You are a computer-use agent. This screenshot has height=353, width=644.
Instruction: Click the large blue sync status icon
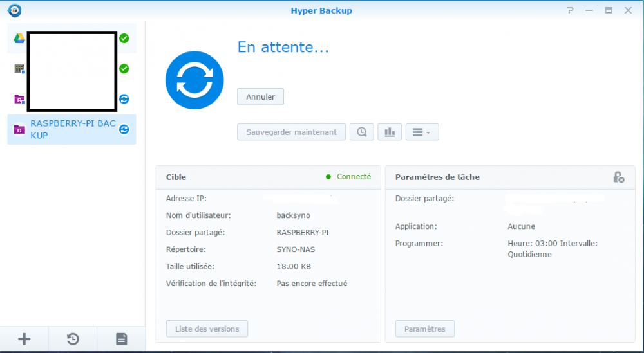194,80
